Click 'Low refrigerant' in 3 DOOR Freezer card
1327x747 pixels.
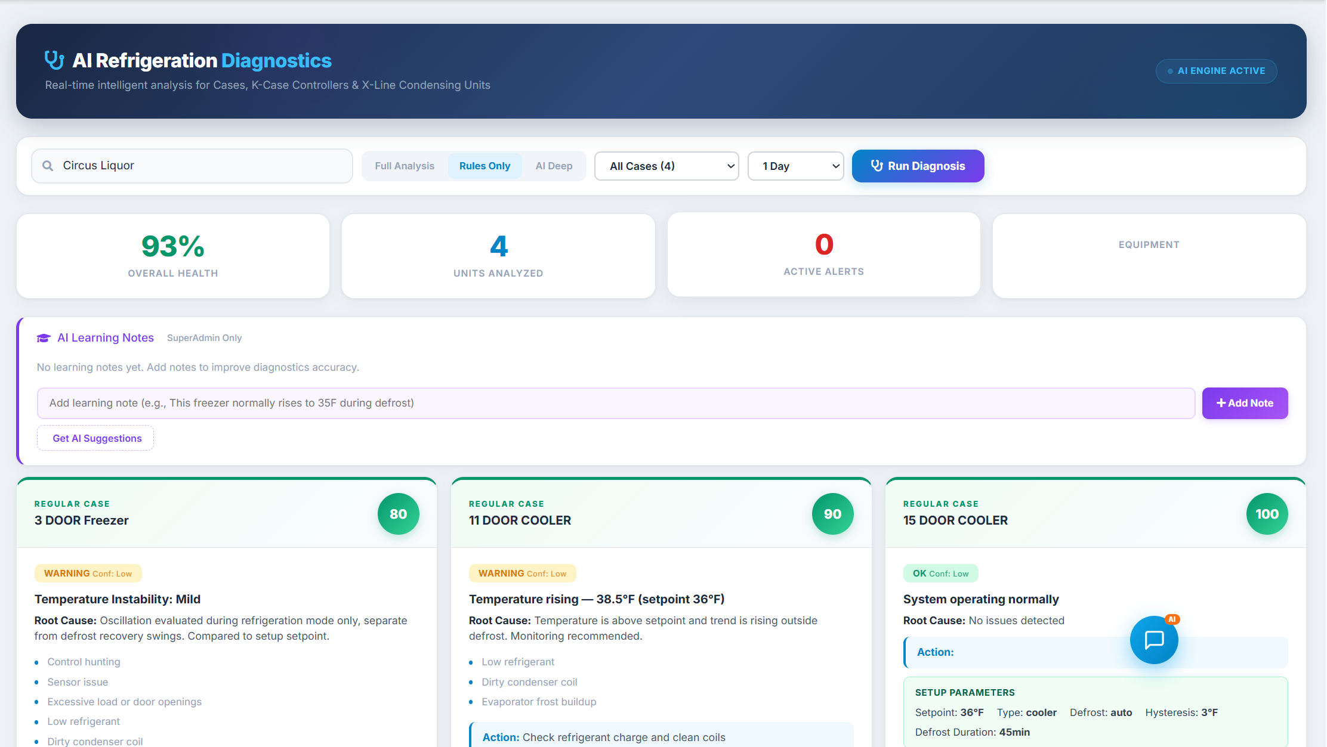point(84,721)
